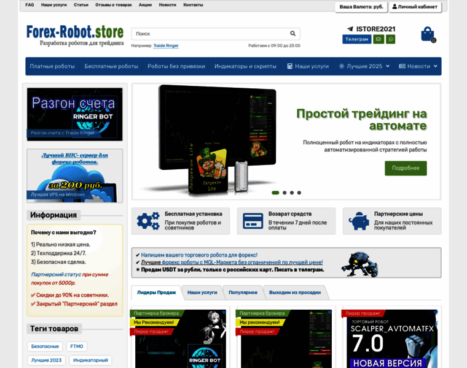Select the Лучшие 2023 tag

[x=47, y=360]
